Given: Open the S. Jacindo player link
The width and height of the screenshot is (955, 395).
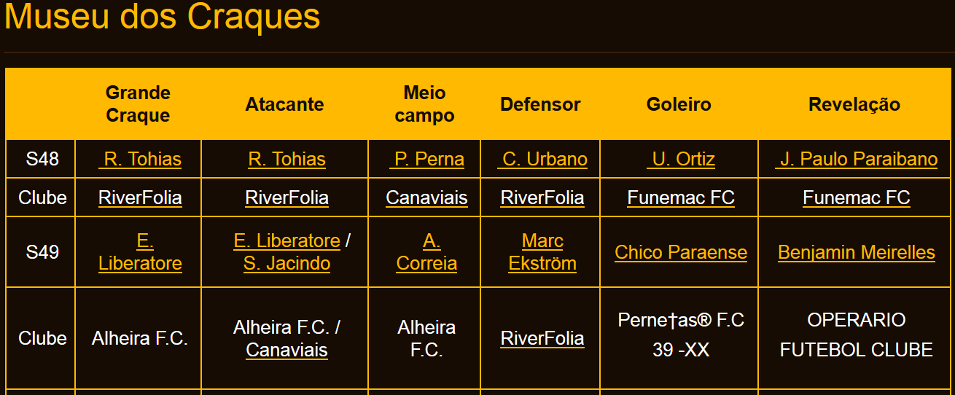Looking at the screenshot, I should pos(286,263).
